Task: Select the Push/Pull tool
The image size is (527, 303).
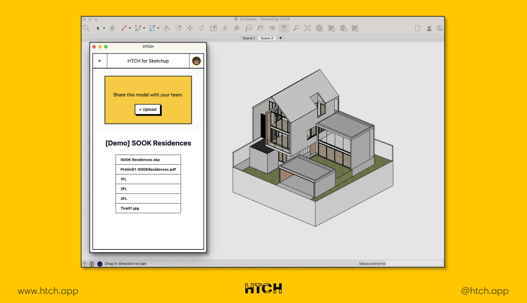Action: [x=166, y=28]
